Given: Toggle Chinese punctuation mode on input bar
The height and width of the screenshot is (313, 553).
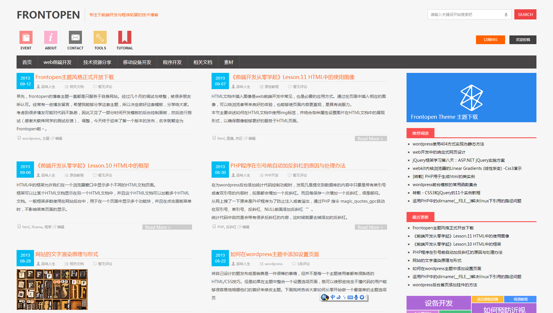Looking at the screenshot, I should [344, 297].
